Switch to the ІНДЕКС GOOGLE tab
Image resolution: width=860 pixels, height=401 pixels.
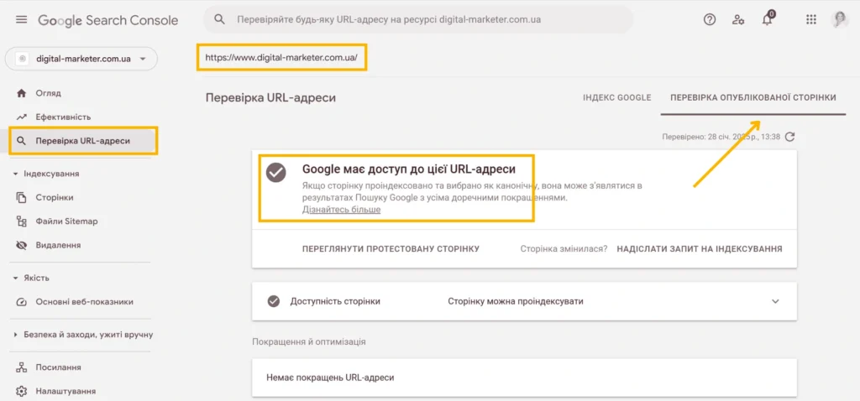coord(617,97)
